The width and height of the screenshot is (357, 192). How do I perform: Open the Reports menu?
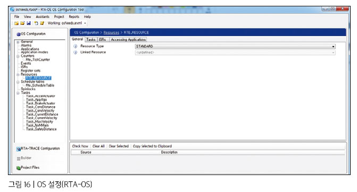pyautogui.click(x=74, y=17)
